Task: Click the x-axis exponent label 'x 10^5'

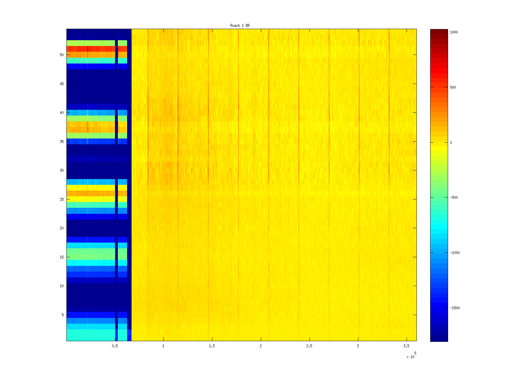Action: click(x=411, y=356)
